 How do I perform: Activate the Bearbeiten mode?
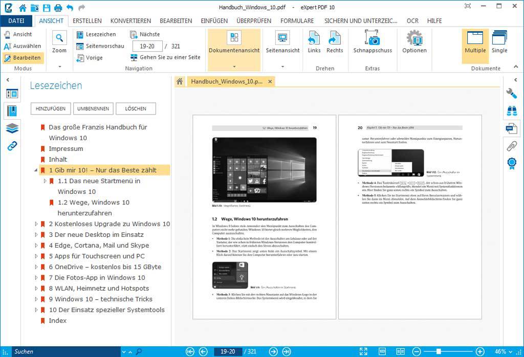tap(23, 58)
